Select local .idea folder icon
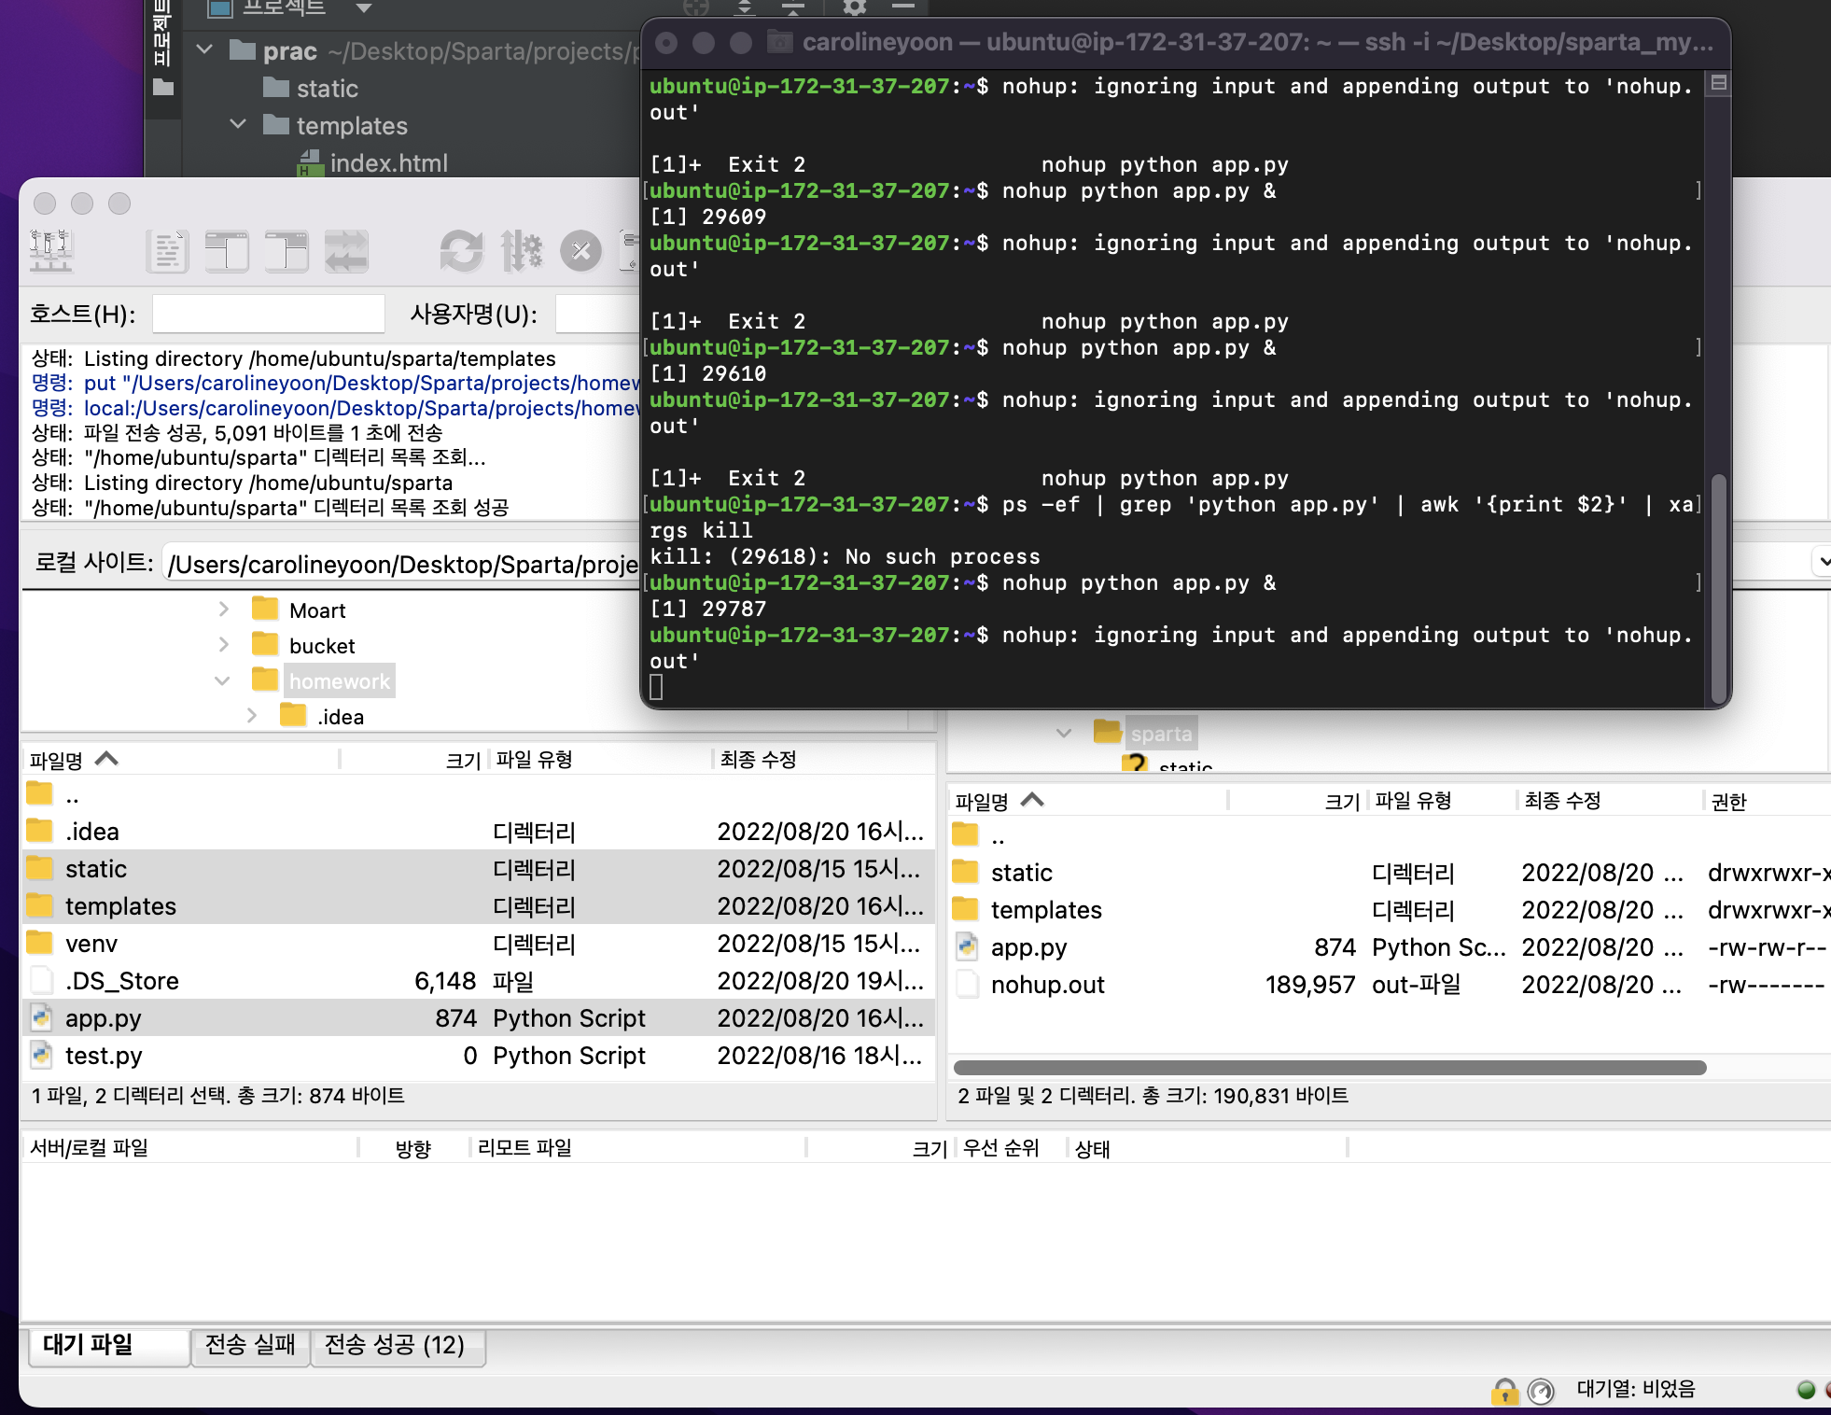This screenshot has height=1415, width=1831. pyautogui.click(x=40, y=831)
